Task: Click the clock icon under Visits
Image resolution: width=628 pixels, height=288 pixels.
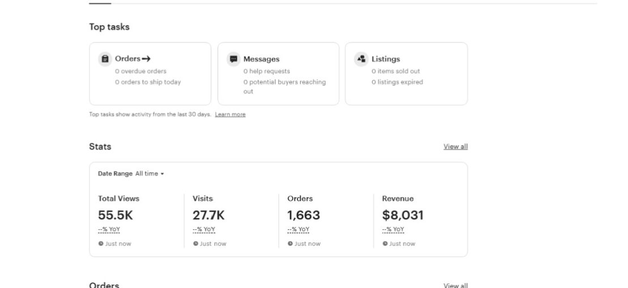Action: pyautogui.click(x=195, y=243)
